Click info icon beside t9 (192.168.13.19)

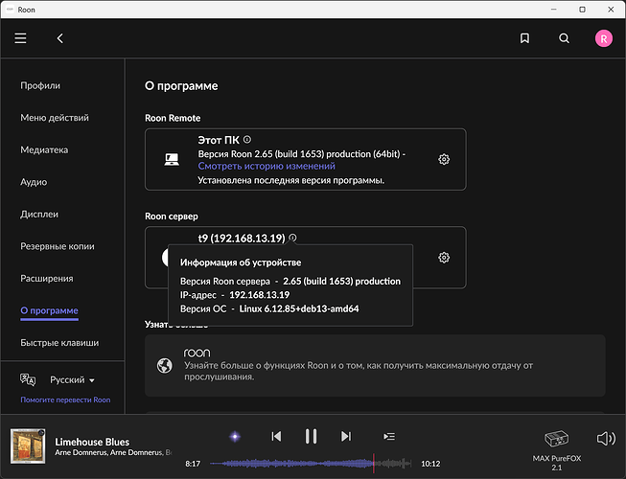pos(292,238)
